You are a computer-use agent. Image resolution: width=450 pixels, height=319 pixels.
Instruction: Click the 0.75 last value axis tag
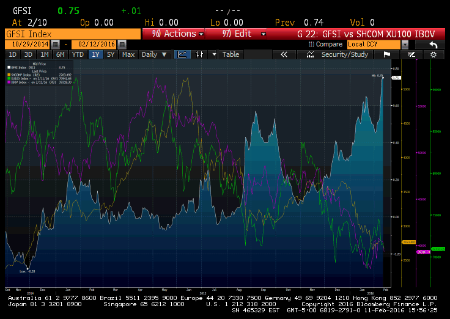click(x=396, y=78)
